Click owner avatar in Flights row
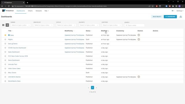 tap(139, 39)
